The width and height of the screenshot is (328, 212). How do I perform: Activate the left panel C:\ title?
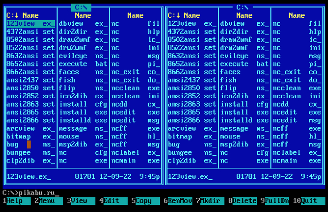[x=81, y=7]
